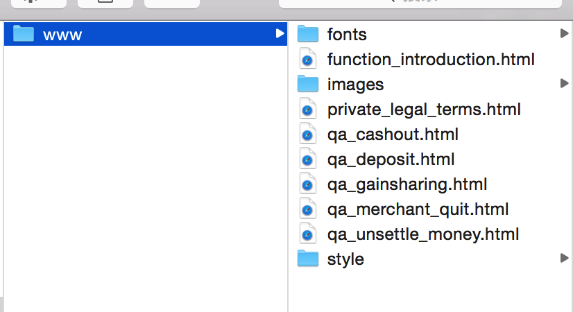This screenshot has height=312, width=573.
Task: Select the fonts folder name
Action: tap(347, 35)
